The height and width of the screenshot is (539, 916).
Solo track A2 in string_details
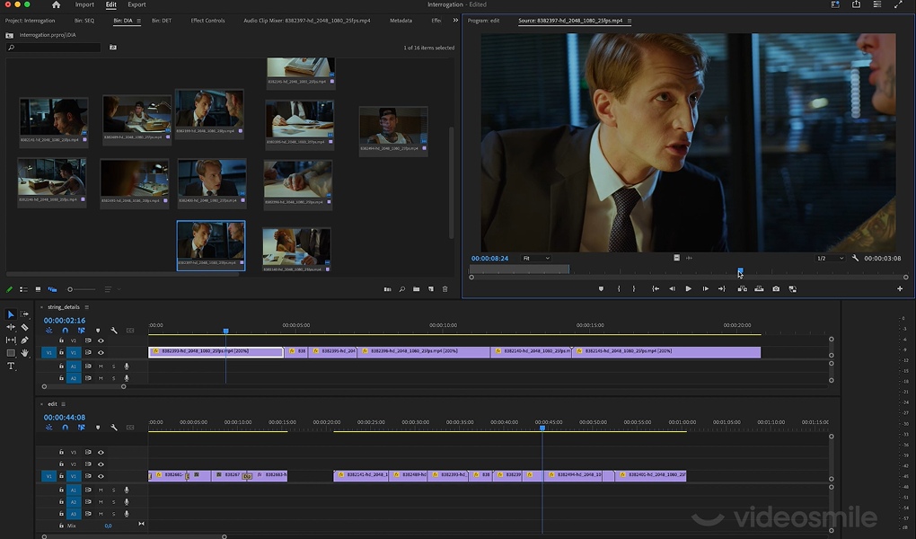point(113,378)
